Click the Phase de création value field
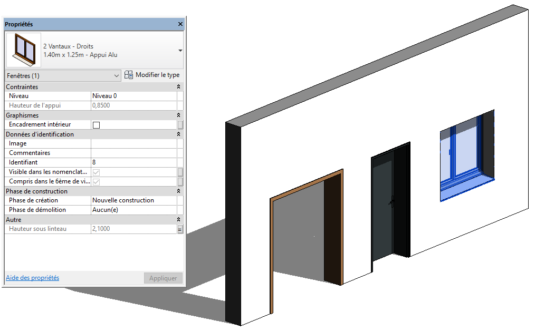Screen dimensions: 535x331 [x=134, y=201]
